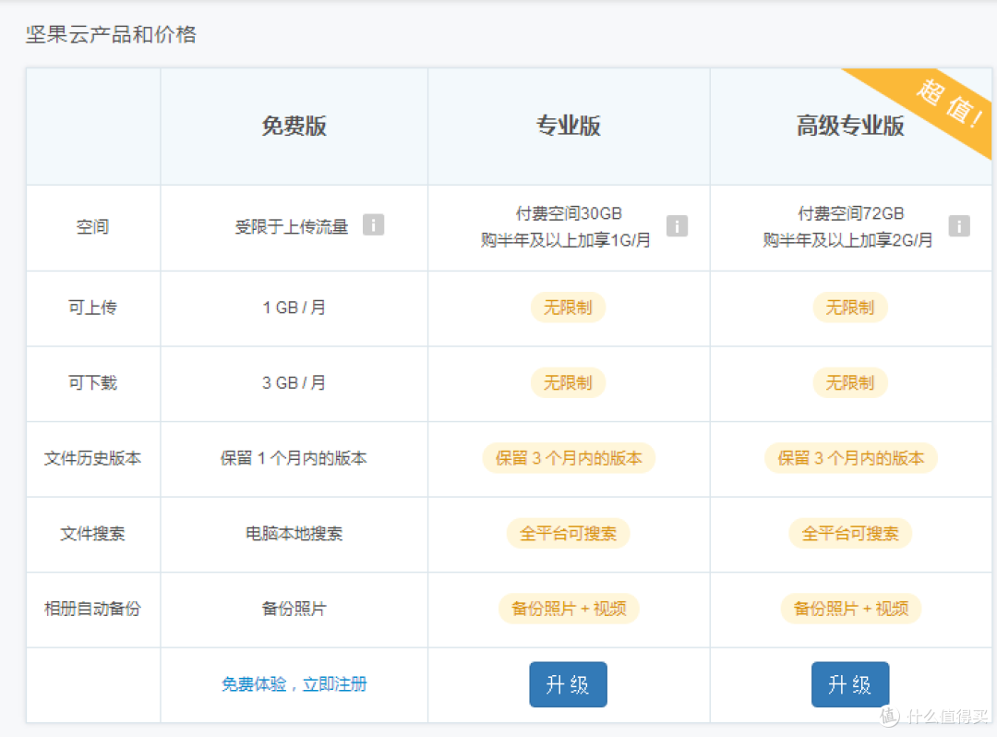This screenshot has height=737, width=997.
Task: Click the 可下载 row label
Action: coord(93,382)
